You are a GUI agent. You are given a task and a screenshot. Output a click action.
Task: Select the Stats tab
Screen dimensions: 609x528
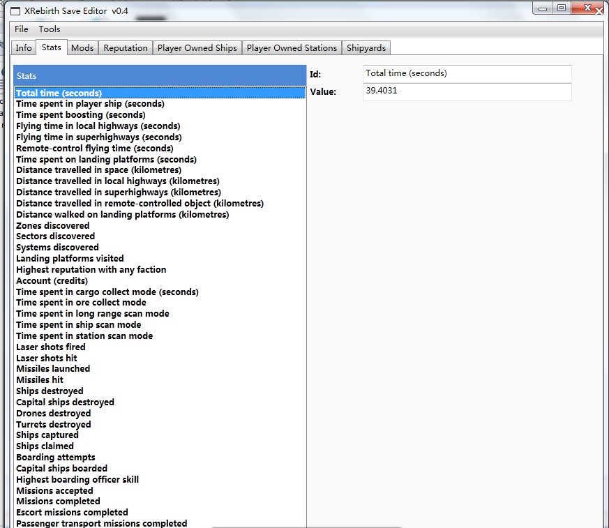click(x=51, y=47)
